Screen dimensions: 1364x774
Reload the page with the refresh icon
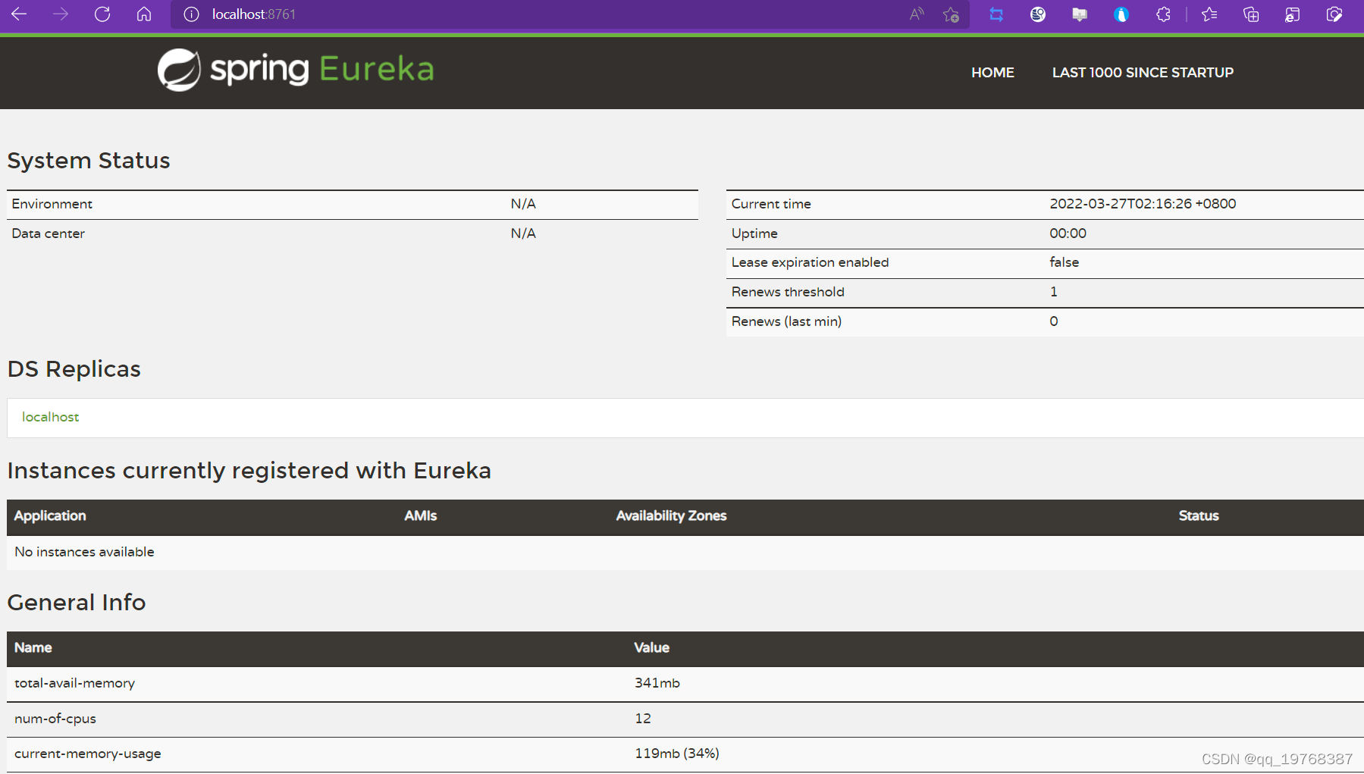coord(102,14)
